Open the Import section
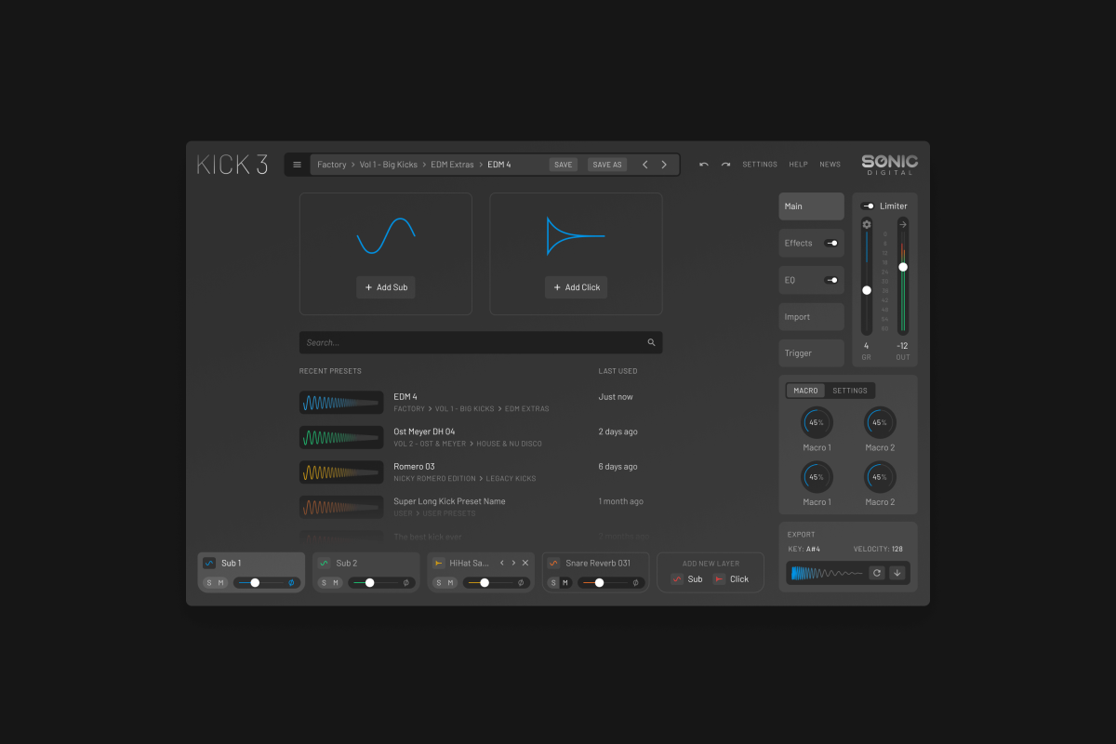 811,316
